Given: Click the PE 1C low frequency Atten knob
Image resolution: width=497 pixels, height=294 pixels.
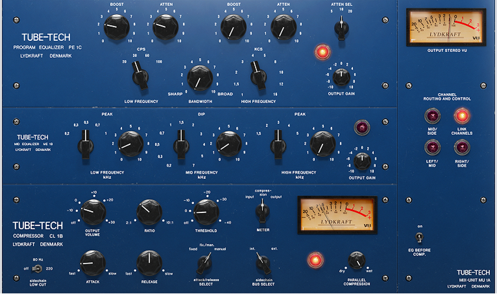Looking at the screenshot, I should pos(165,27).
